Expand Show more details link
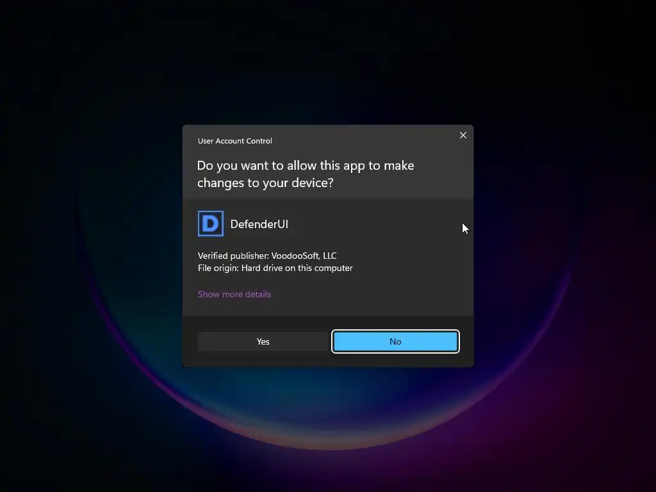 (x=234, y=294)
